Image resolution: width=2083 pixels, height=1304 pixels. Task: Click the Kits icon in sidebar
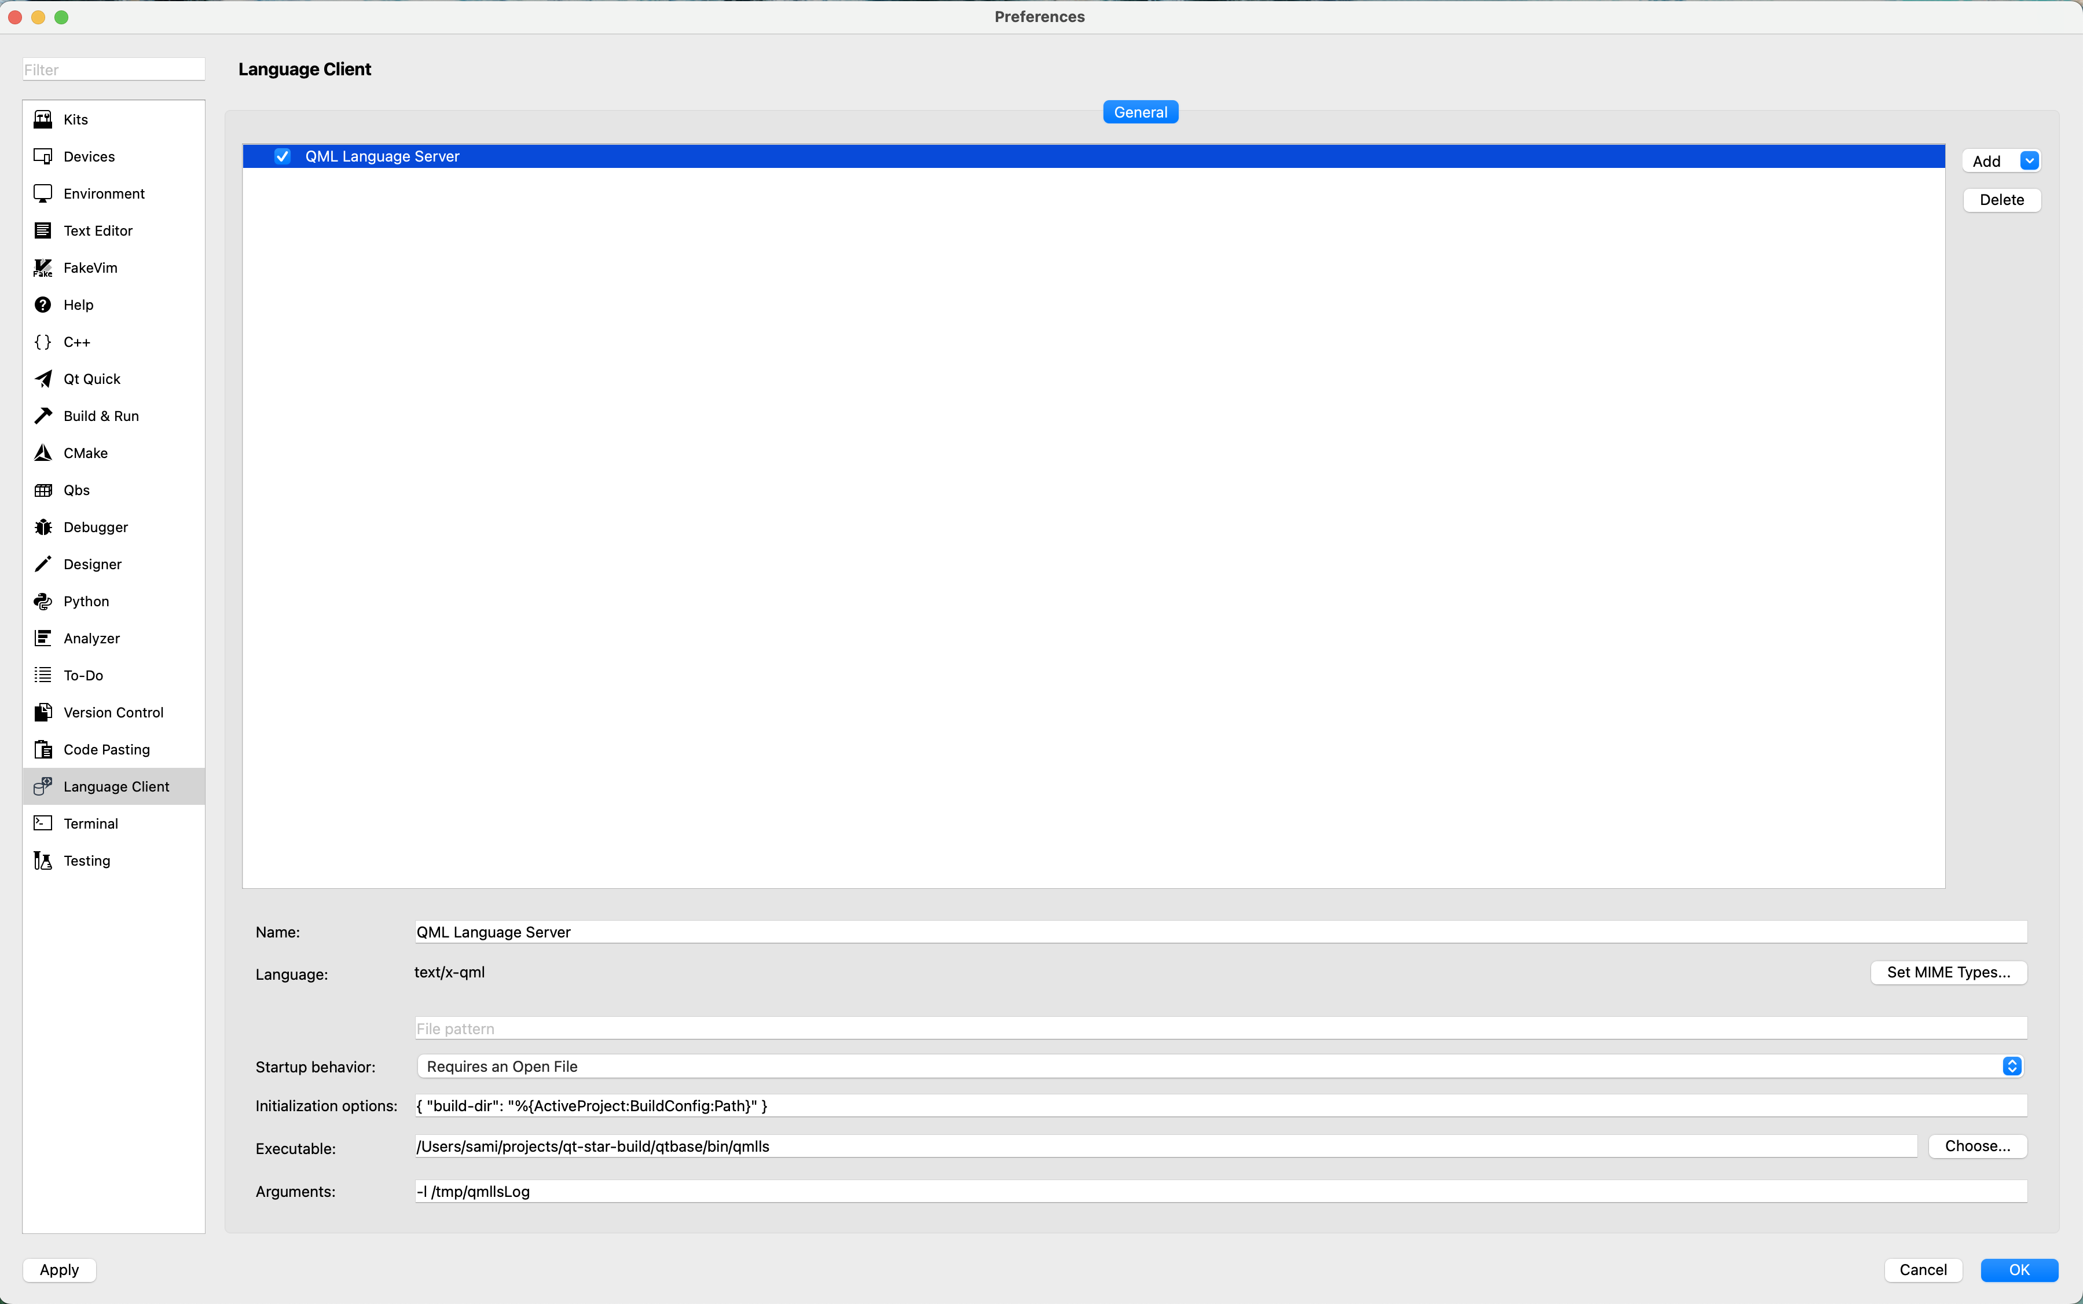click(42, 119)
